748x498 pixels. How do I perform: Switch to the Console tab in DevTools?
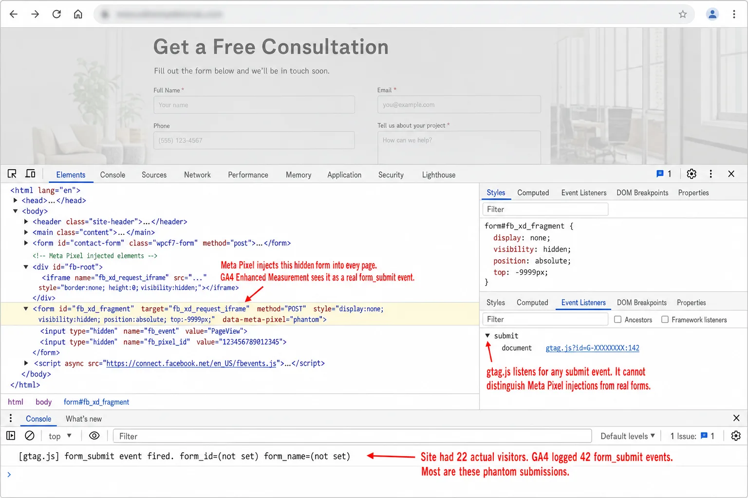pyautogui.click(x=112, y=175)
